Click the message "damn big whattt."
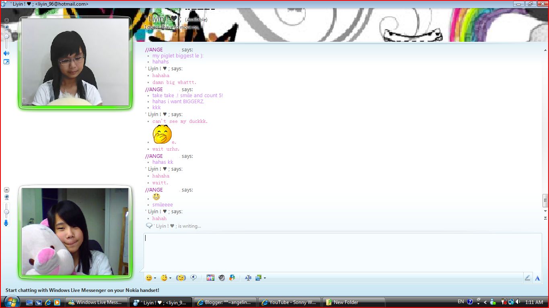The width and height of the screenshot is (549, 308). click(174, 82)
